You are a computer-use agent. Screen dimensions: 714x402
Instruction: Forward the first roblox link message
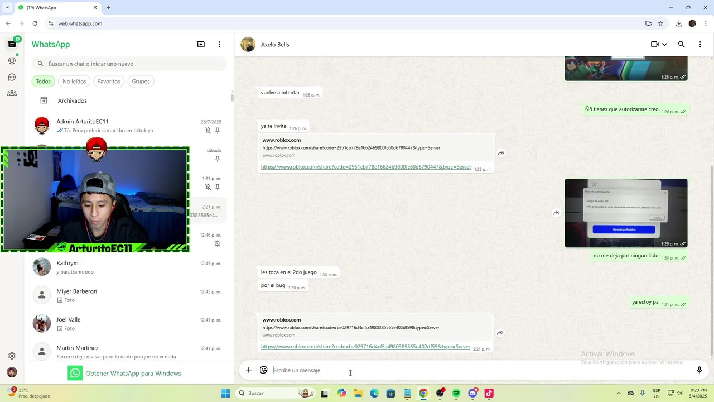click(x=501, y=153)
